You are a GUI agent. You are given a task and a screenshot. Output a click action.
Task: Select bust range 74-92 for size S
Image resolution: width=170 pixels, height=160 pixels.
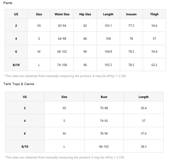pyautogui.click(x=104, y=121)
